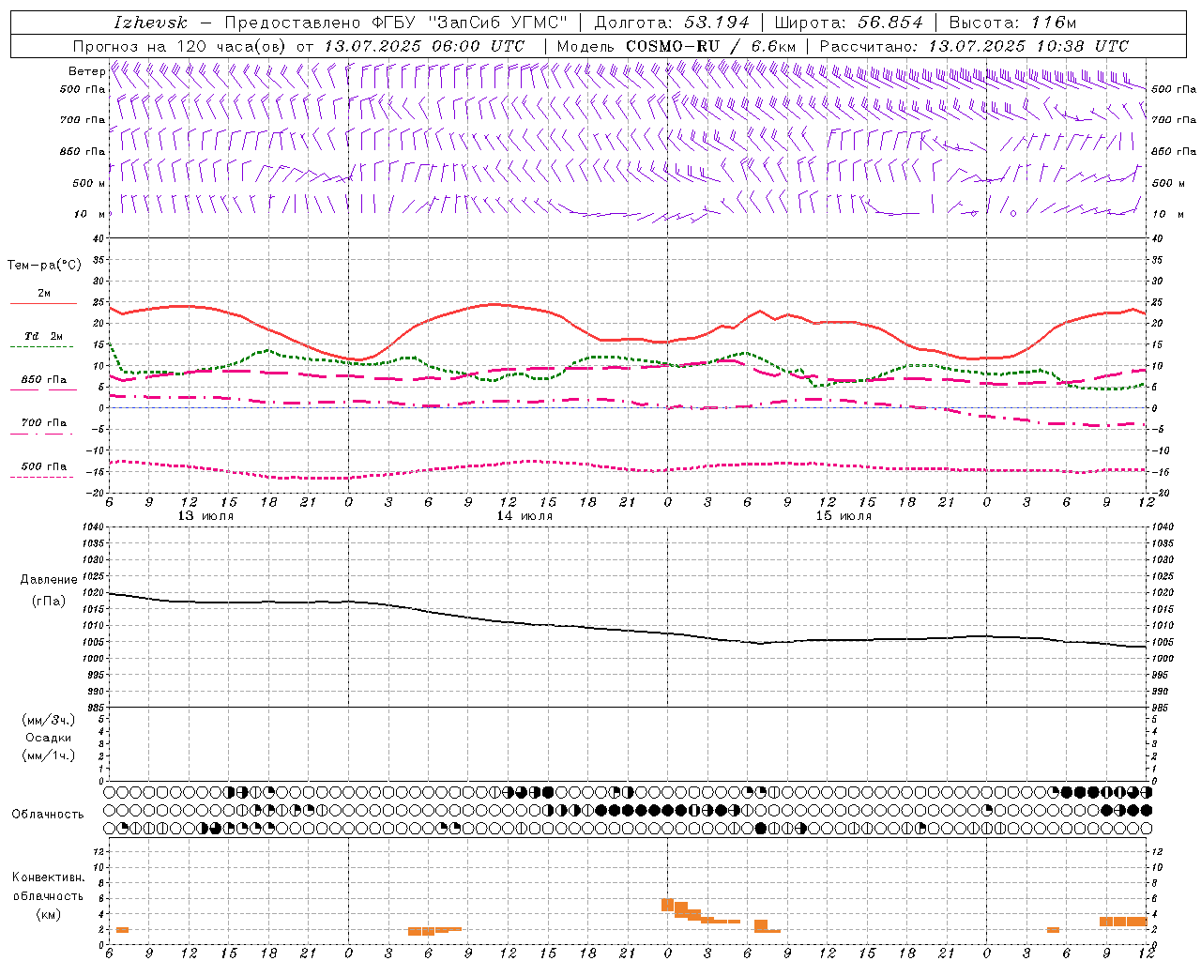The image size is (1201, 961).
Task: Click the '700 гПа' temperature legend entry
Action: click(x=44, y=422)
